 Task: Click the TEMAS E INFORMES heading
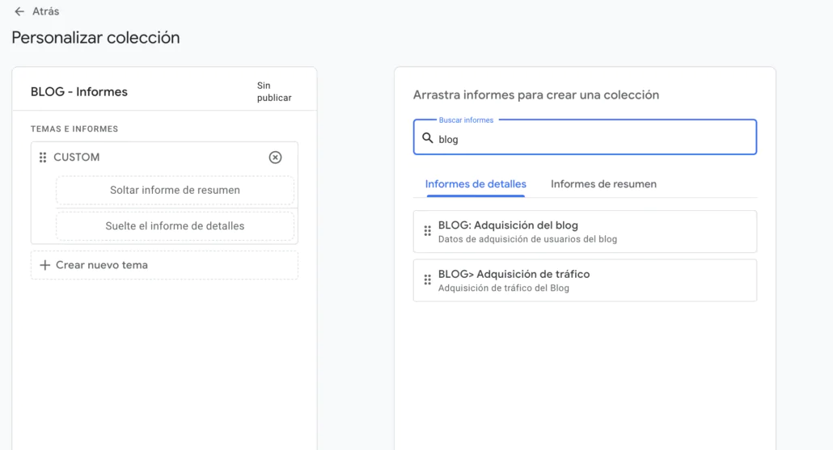tap(74, 129)
